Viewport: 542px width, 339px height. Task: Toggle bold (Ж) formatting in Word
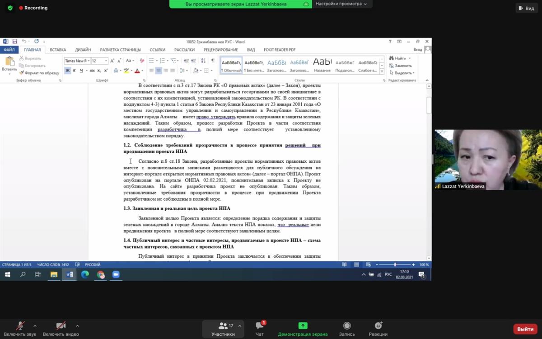tap(67, 71)
